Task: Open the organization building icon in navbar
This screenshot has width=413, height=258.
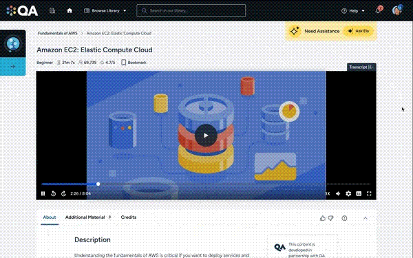Action: tap(52, 10)
